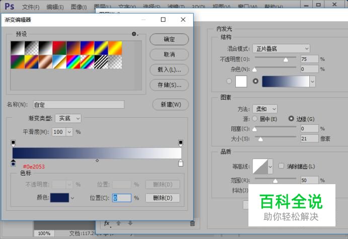Open 等高线 contour picker arrow
Screen dimensions: 348x239
point(271,167)
